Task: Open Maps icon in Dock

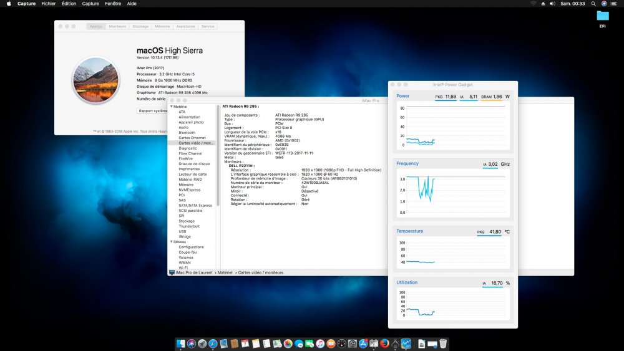Action: [277, 344]
